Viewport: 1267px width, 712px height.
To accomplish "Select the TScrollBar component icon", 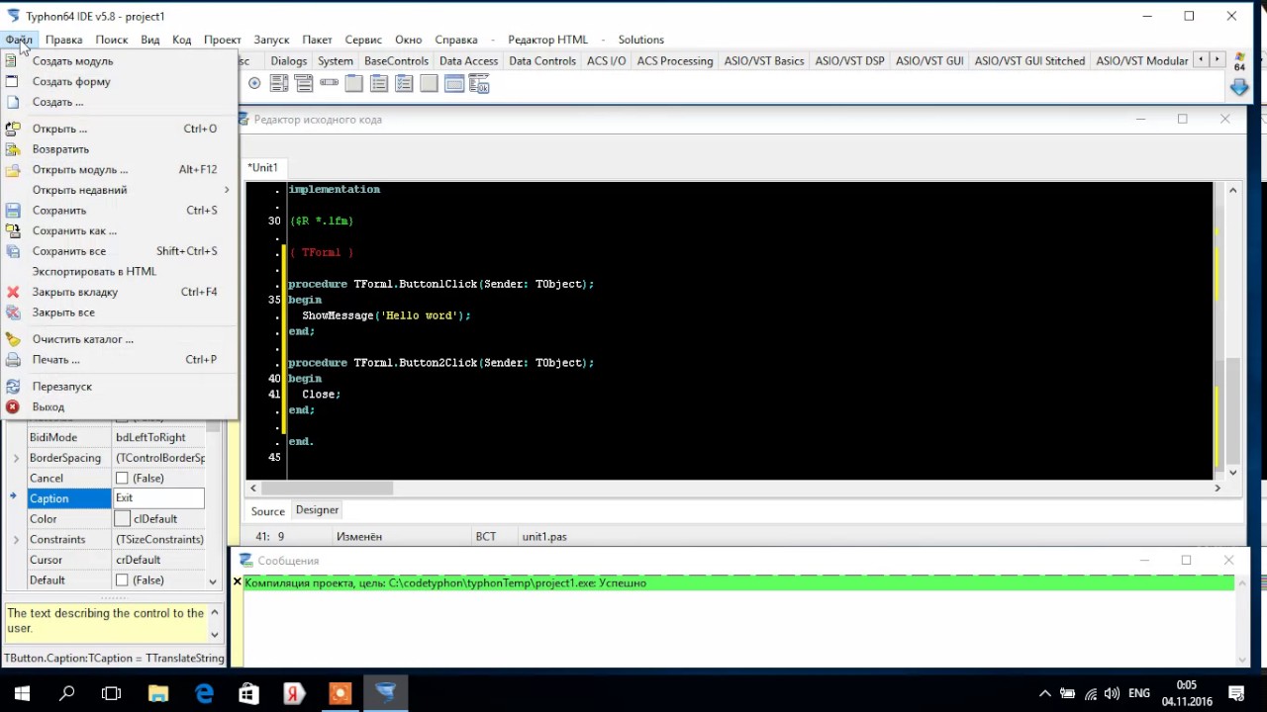I will (329, 84).
